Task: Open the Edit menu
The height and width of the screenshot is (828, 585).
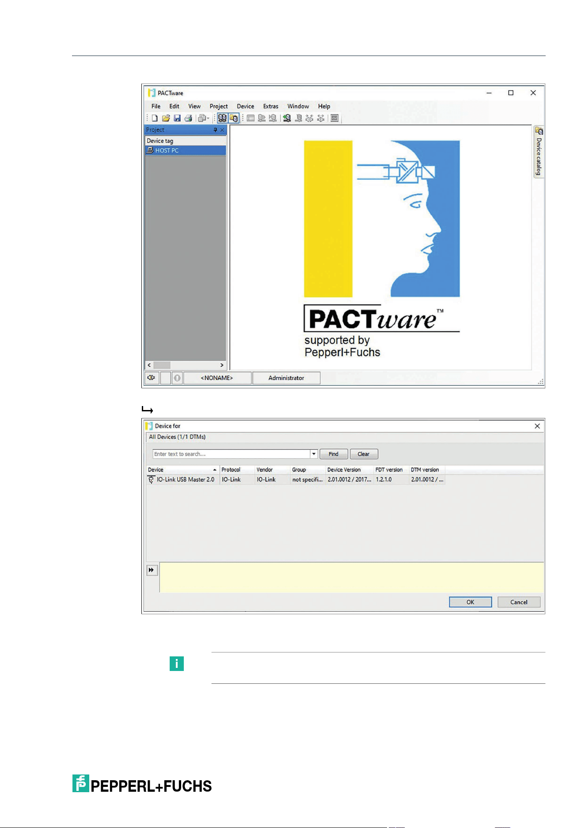Action: pyautogui.click(x=175, y=106)
